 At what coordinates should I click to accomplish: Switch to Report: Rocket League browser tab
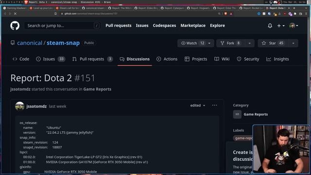pos(251,8)
